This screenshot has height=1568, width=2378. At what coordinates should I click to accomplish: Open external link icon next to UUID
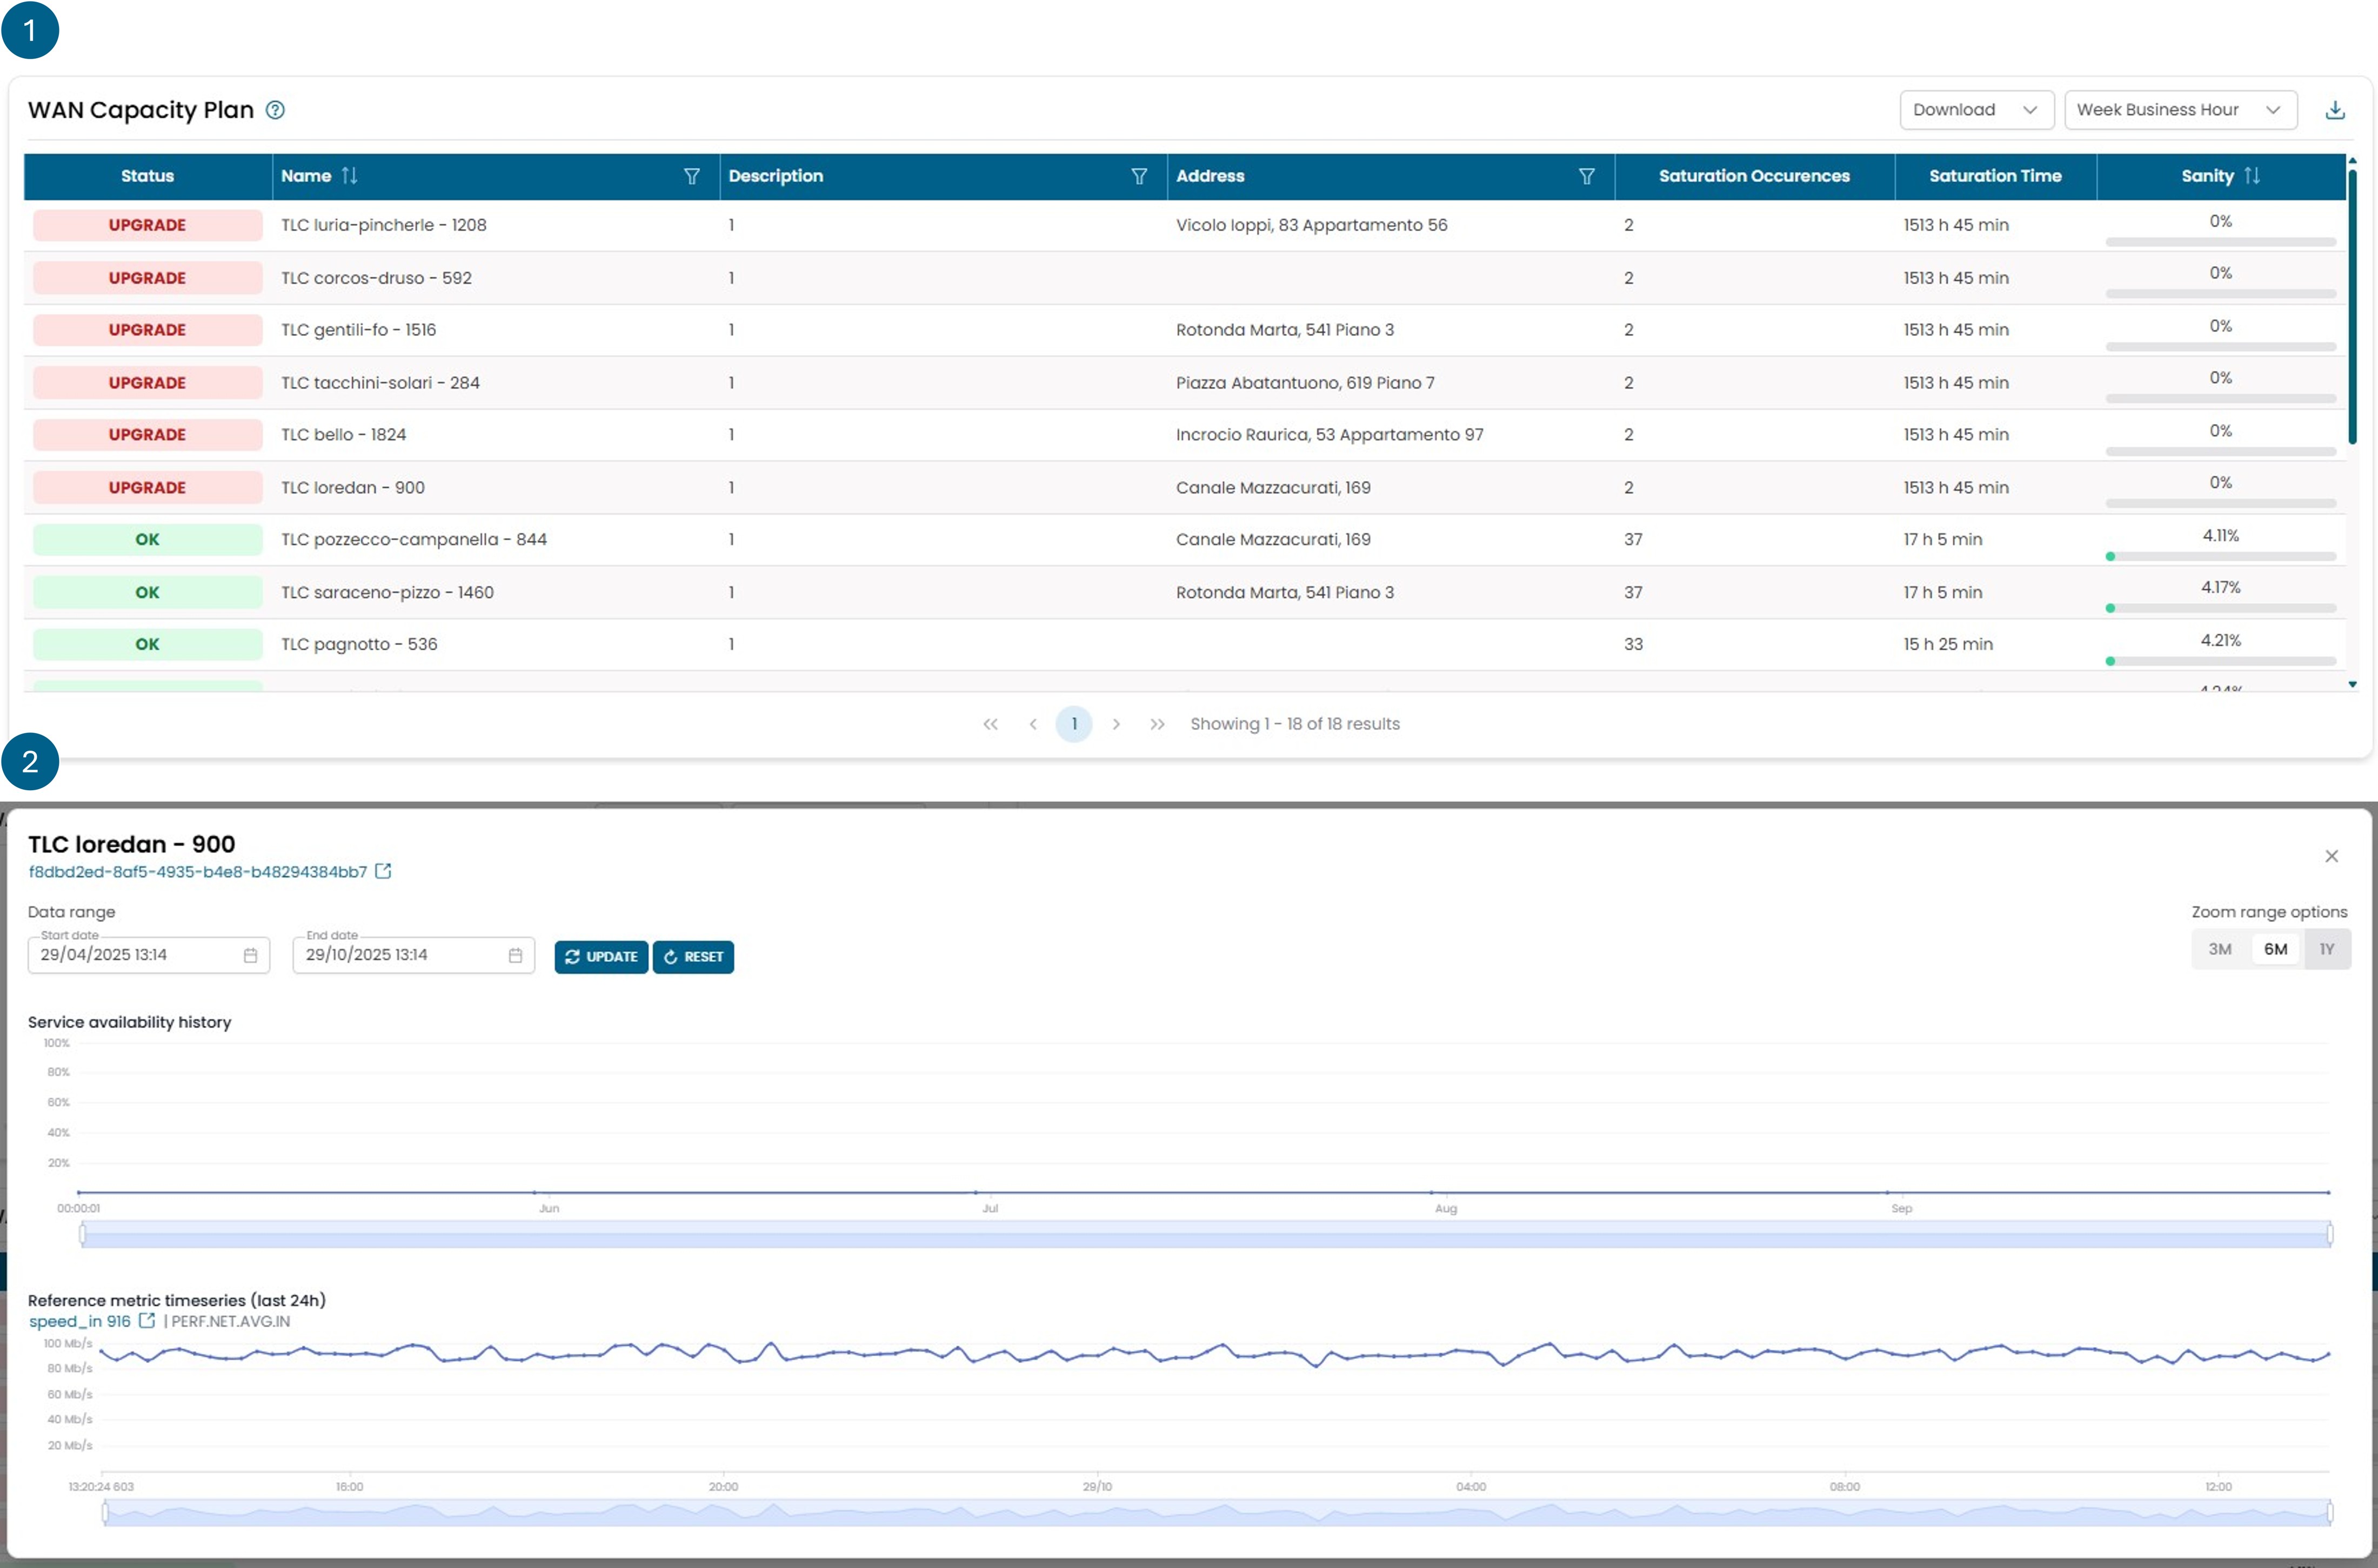click(x=383, y=871)
